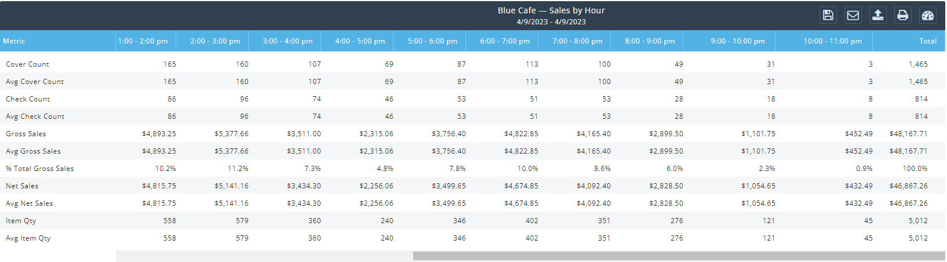The height and width of the screenshot is (262, 947).
Task: Export the report with upload icon
Action: click(x=878, y=15)
